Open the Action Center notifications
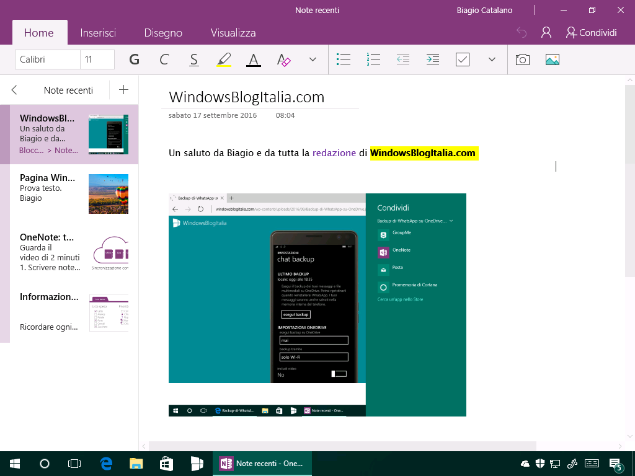The width and height of the screenshot is (635, 476). [616, 465]
